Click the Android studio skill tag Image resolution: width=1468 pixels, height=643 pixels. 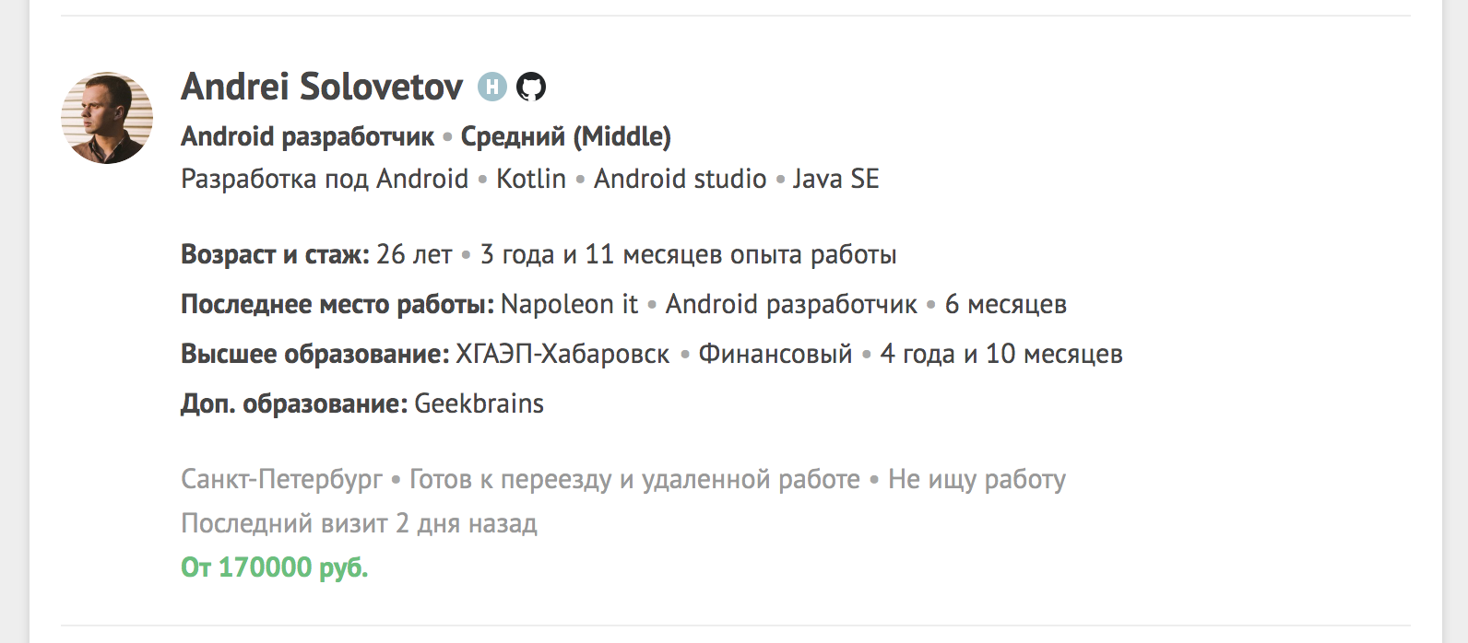point(680,179)
